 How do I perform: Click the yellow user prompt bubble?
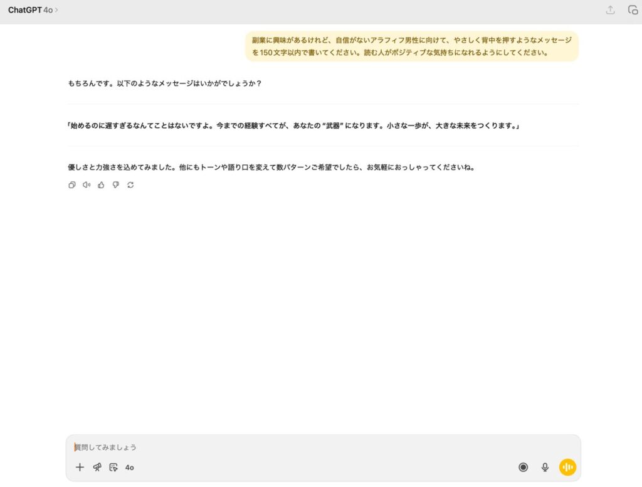412,46
